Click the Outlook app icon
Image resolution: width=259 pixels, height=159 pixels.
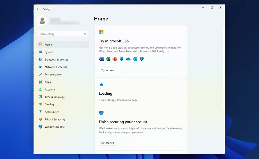point(135,59)
